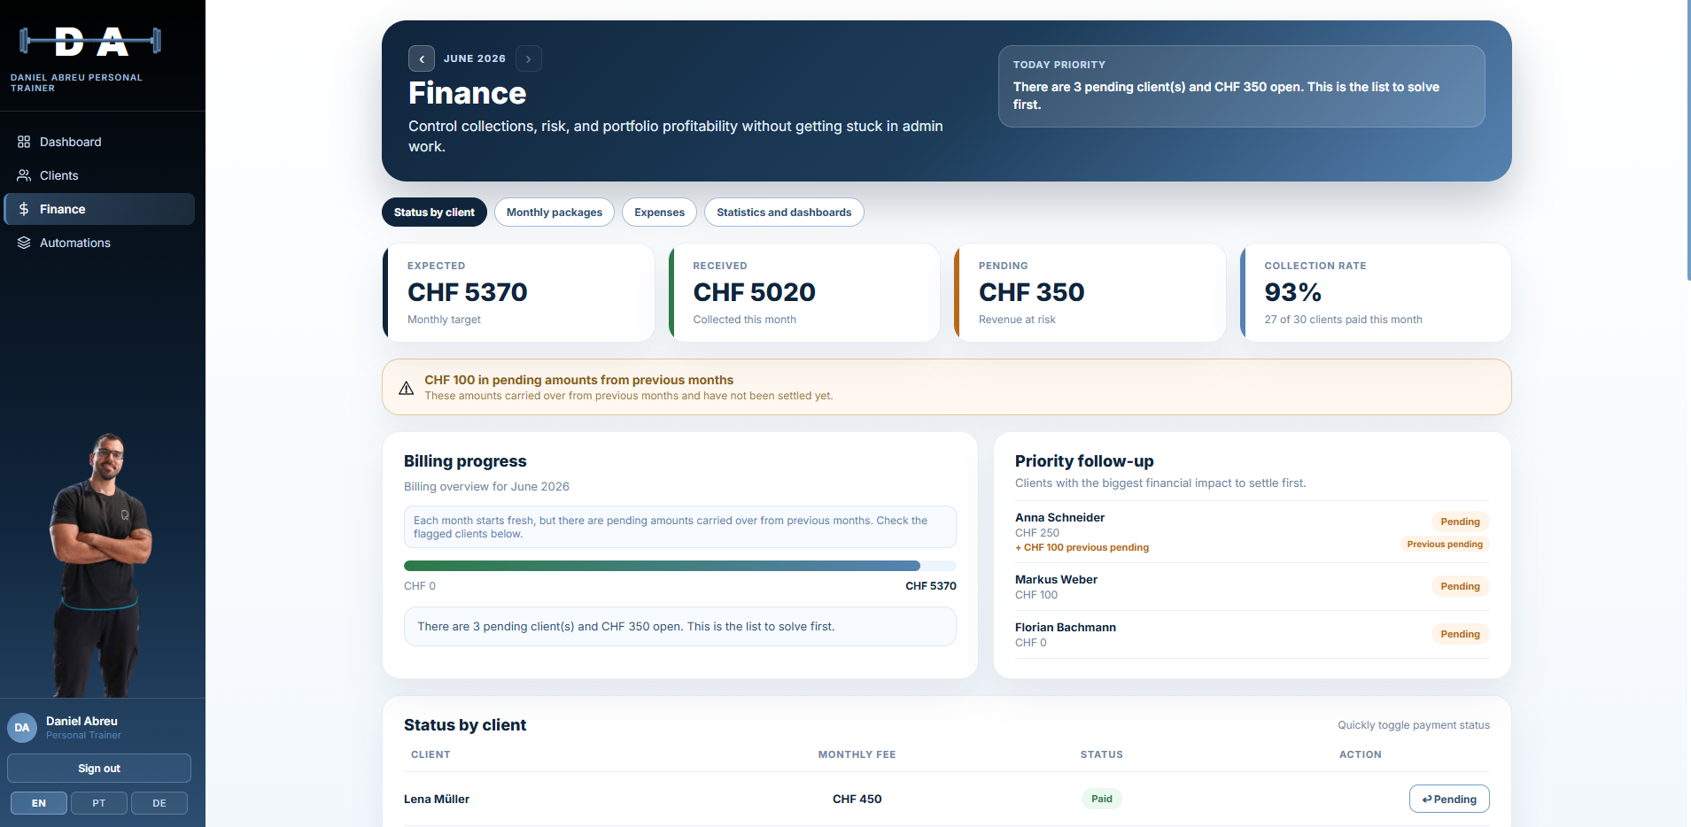This screenshot has height=827, width=1691.
Task: Click Lena Müller's Paid status badge
Action: point(1102,799)
